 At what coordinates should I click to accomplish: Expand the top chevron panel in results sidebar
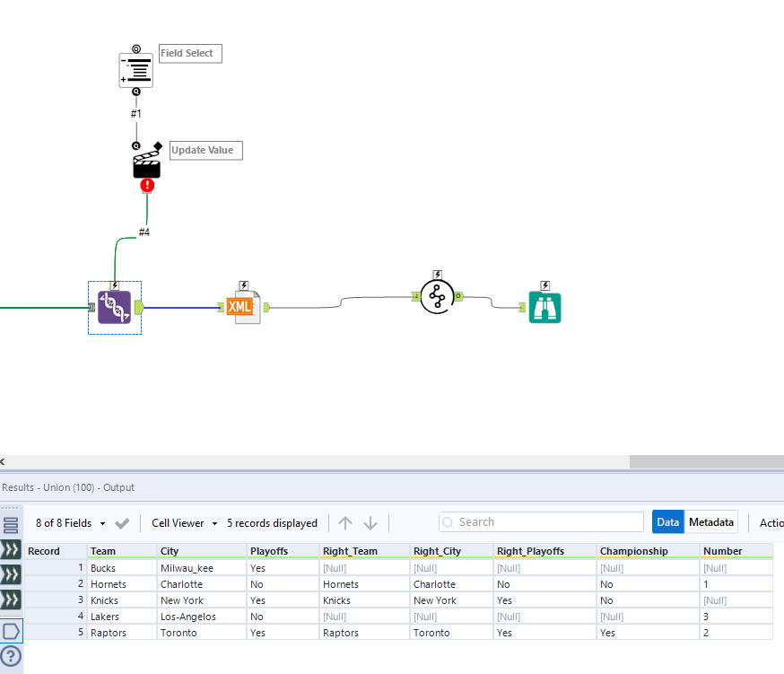[11, 551]
